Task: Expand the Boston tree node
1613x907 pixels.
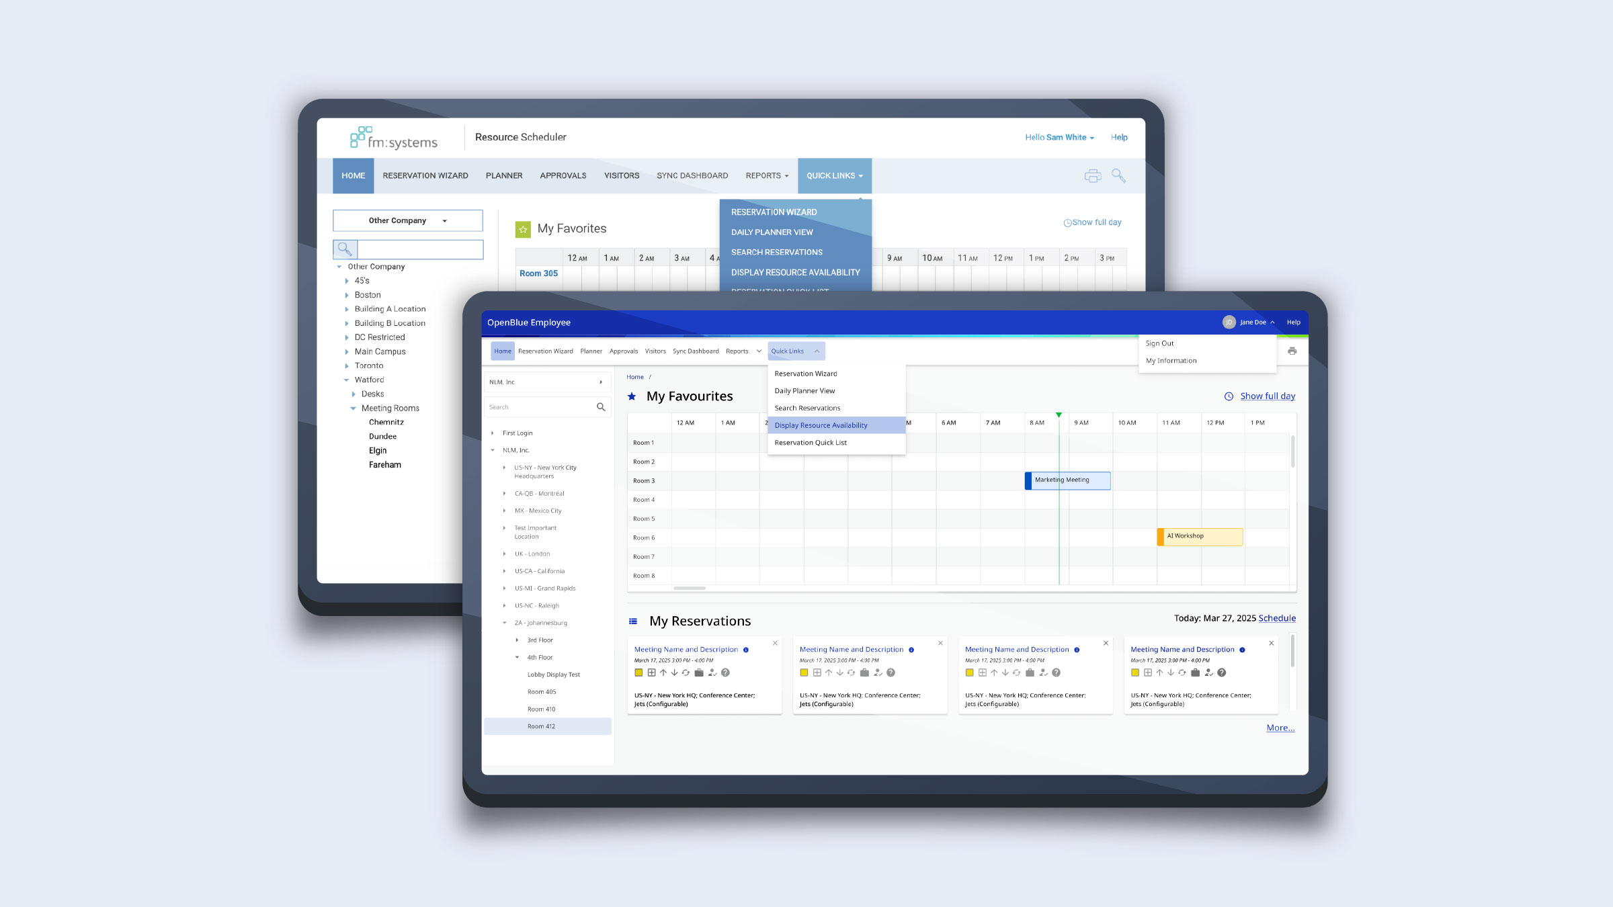Action: pos(347,295)
